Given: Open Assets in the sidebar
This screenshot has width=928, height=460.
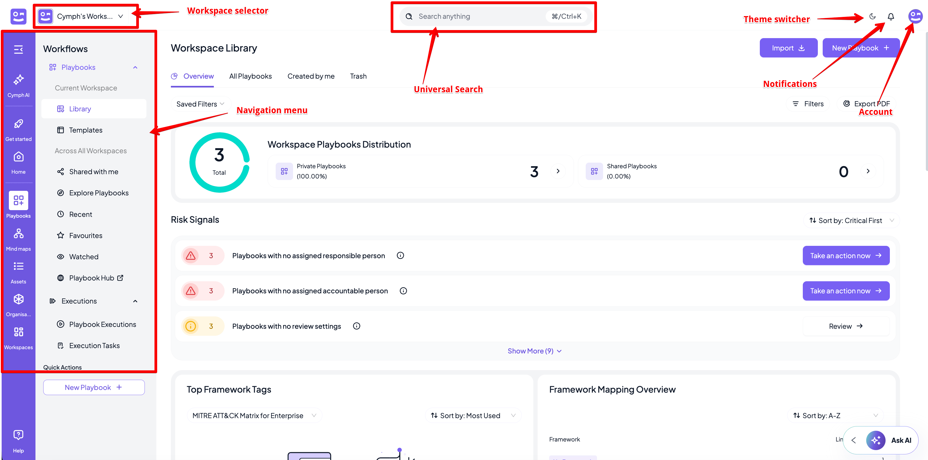Looking at the screenshot, I should point(18,272).
